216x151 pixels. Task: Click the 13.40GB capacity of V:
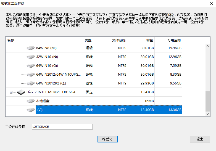(x=147, y=110)
